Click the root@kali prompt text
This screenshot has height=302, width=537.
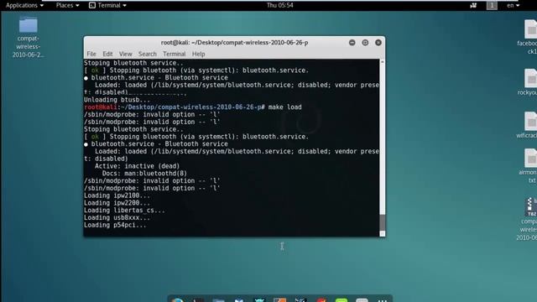pos(101,107)
